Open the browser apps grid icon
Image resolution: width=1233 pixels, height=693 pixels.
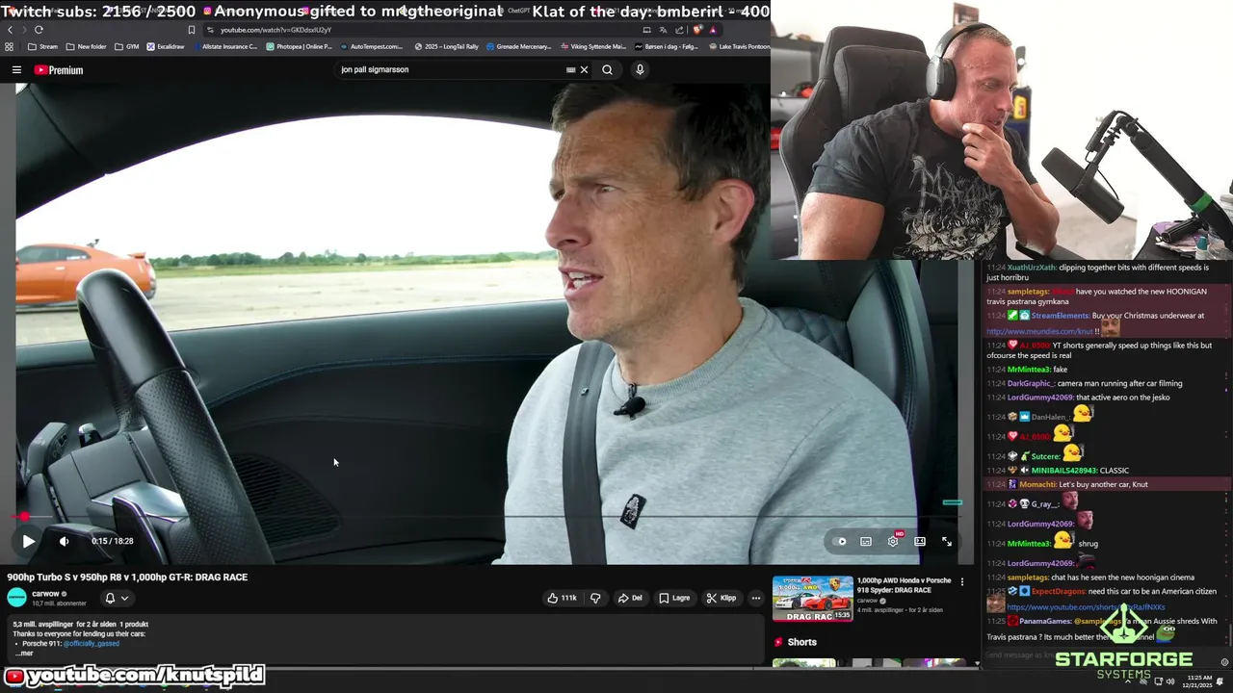[x=10, y=46]
